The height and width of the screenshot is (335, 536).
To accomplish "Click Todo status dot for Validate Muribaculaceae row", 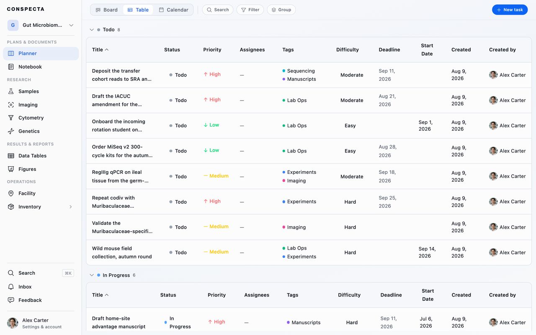I will point(171,227).
